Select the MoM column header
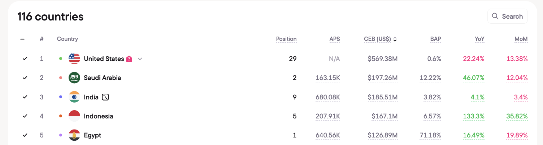 click(521, 39)
